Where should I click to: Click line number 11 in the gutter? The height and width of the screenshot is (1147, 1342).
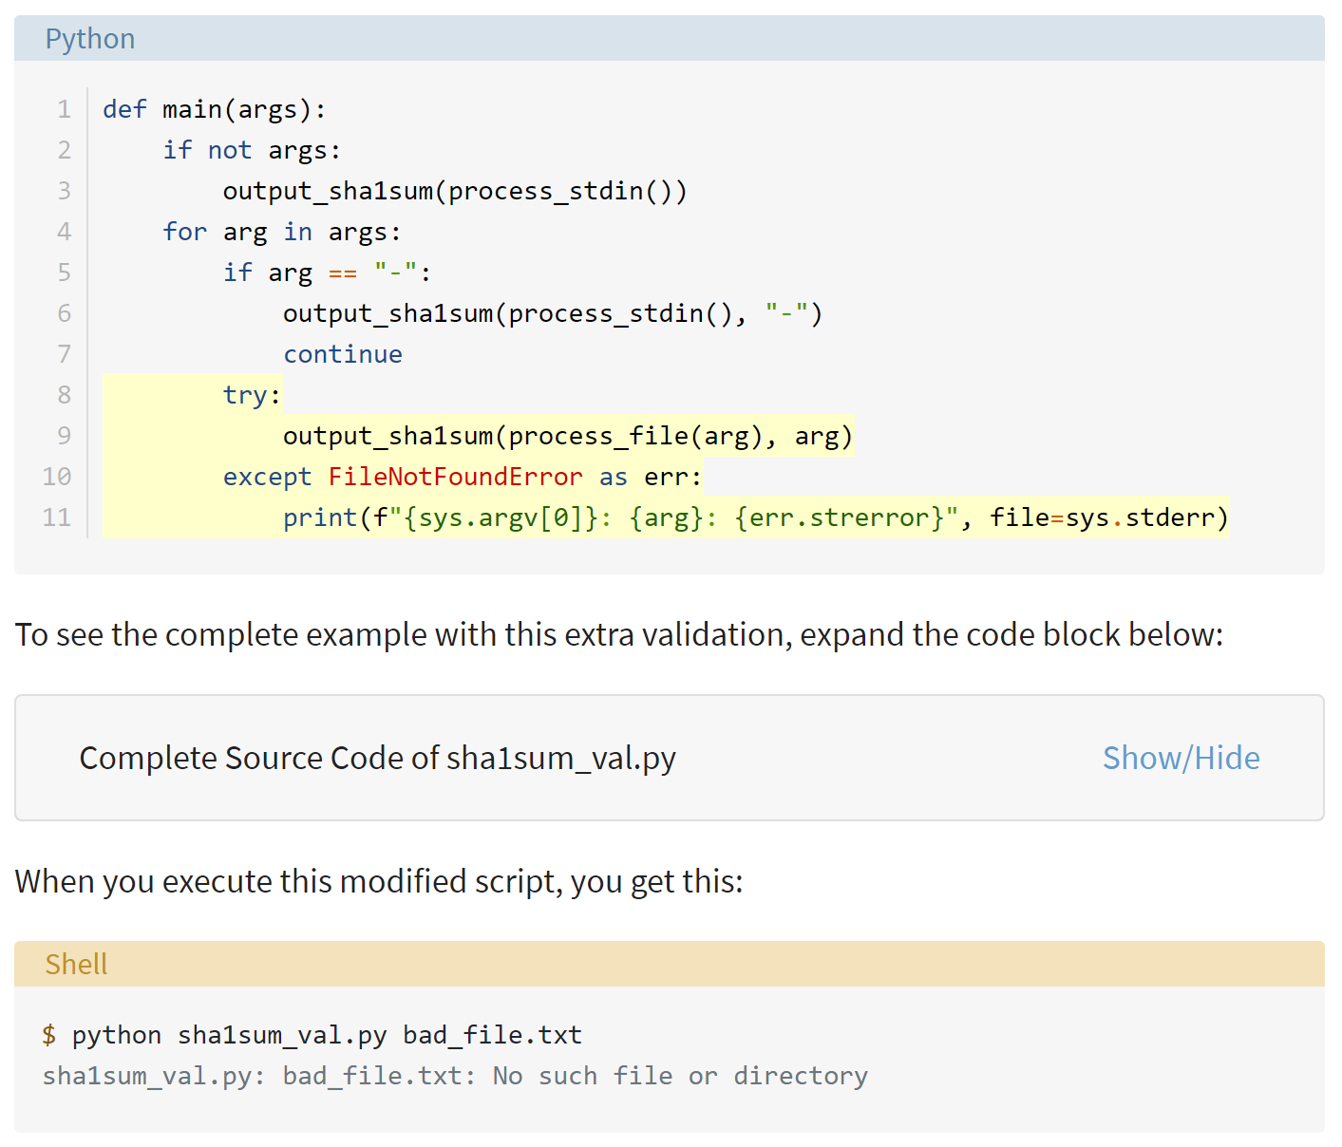click(x=57, y=517)
